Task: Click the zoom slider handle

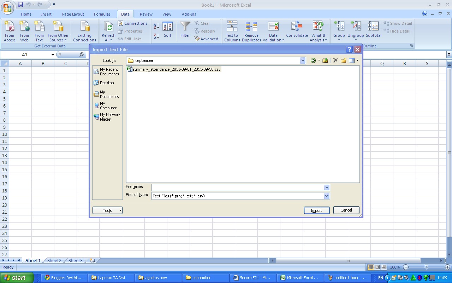Action: 426,267
